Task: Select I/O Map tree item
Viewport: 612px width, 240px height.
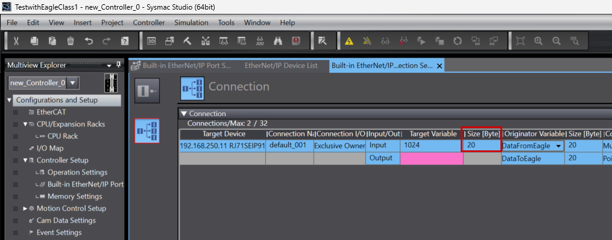Action: tap(50, 149)
